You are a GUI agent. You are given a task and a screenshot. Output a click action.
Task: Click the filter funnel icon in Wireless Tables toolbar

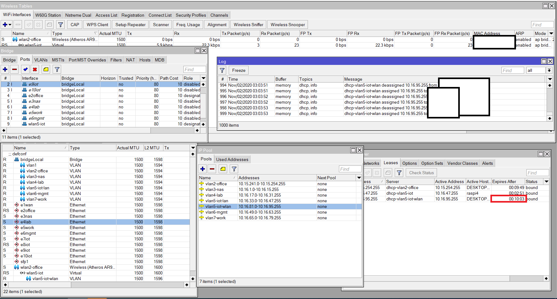pos(61,25)
